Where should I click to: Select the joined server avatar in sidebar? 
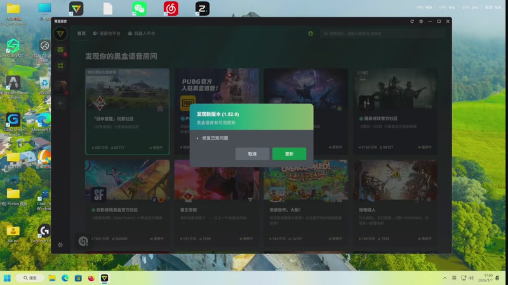(60, 86)
